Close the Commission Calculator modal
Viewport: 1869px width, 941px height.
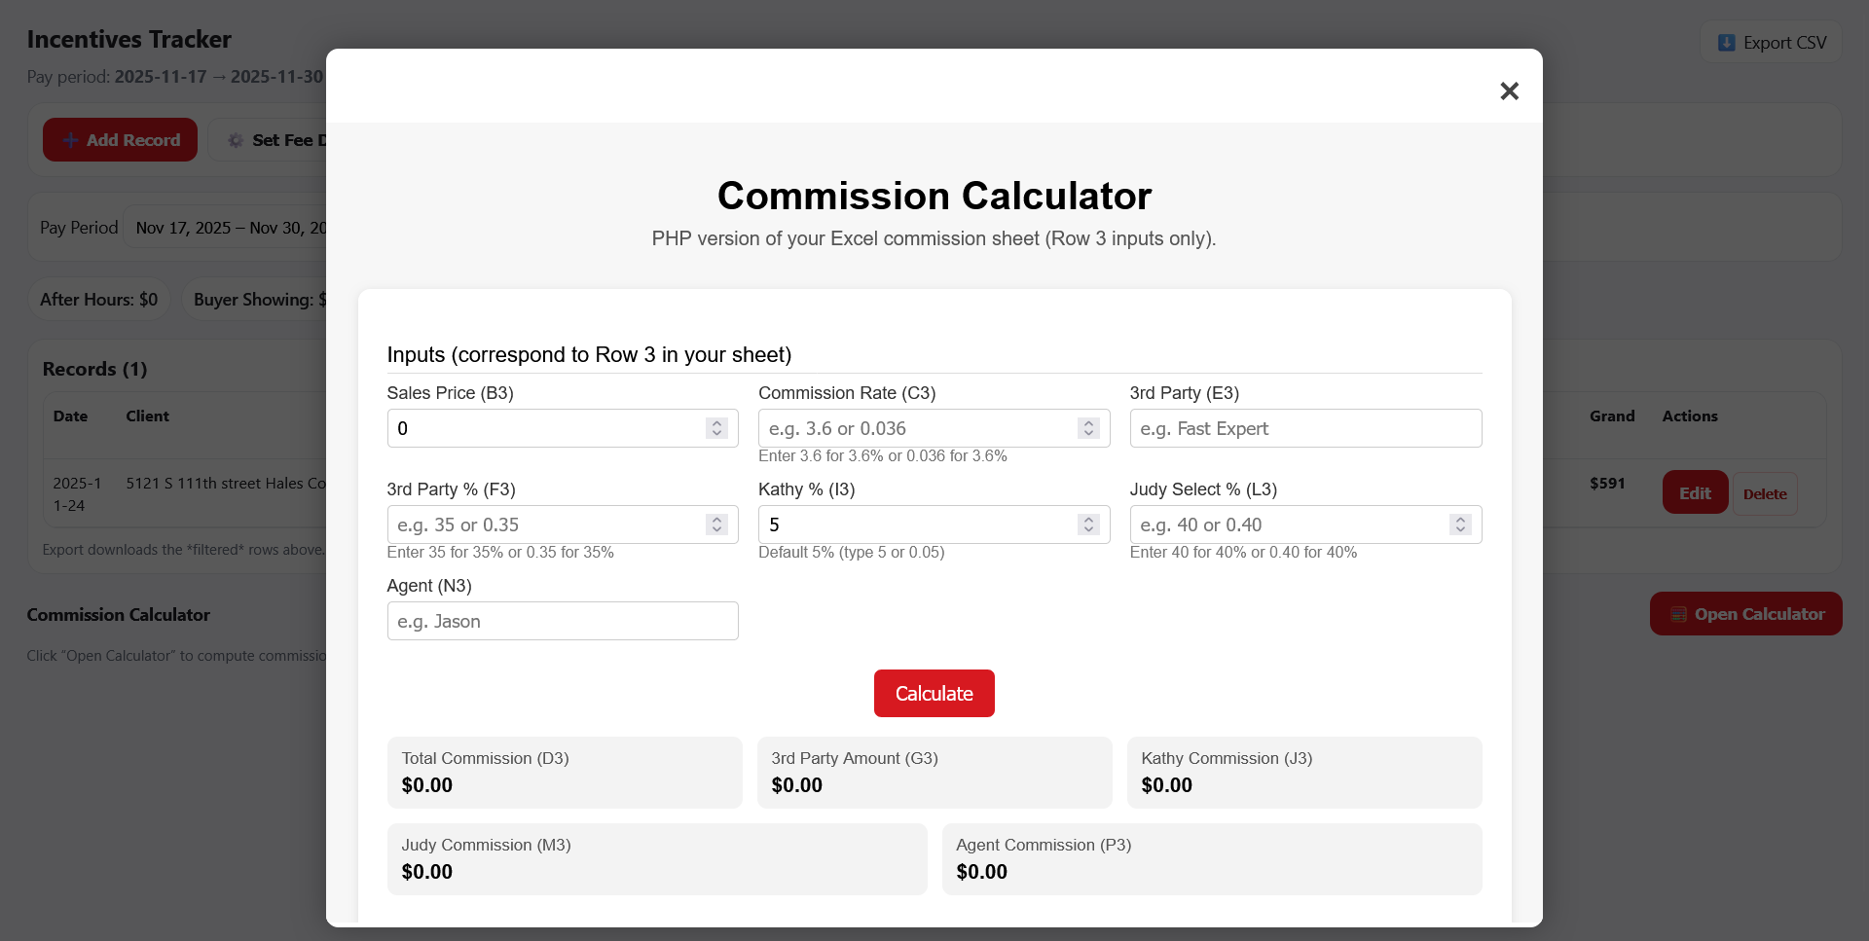pyautogui.click(x=1509, y=90)
